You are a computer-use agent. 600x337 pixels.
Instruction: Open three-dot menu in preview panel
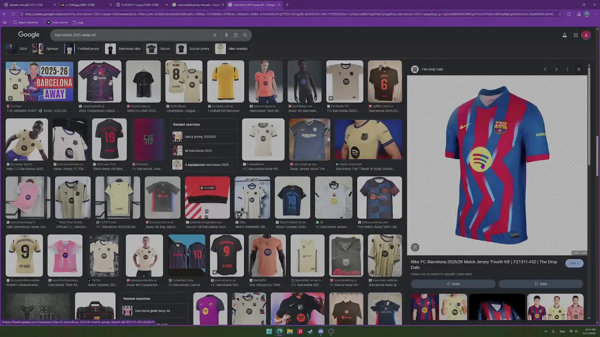point(567,69)
